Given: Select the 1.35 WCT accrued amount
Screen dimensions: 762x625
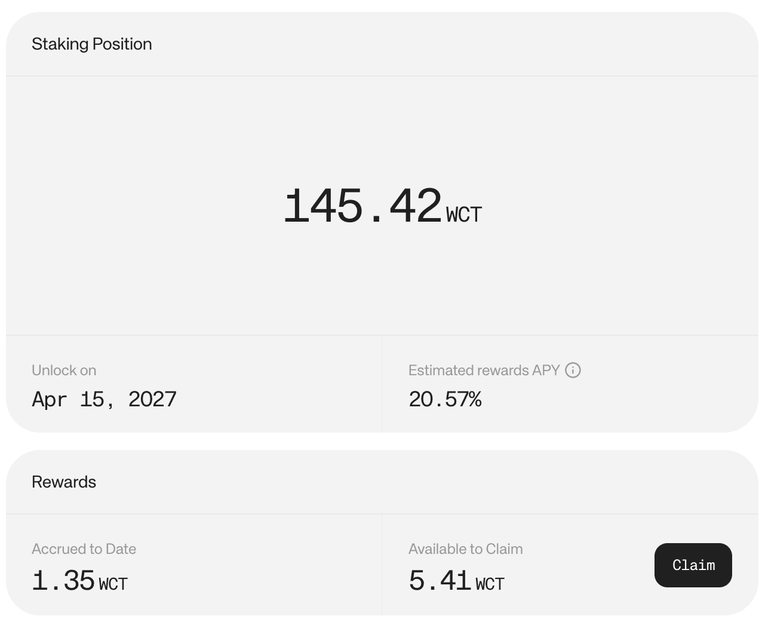Looking at the screenshot, I should 79,581.
